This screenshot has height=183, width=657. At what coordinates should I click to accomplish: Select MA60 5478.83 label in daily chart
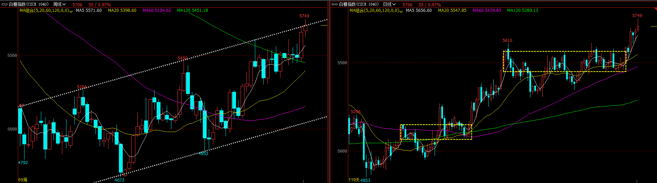[487, 10]
